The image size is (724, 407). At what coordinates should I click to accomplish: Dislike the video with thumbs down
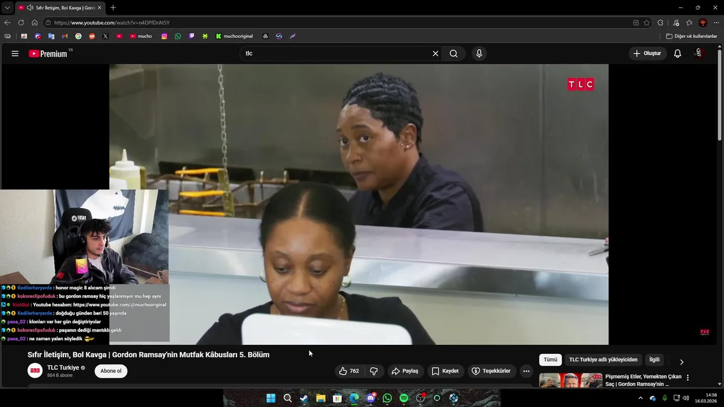[374, 371]
